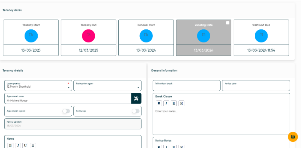Click the Break Clause notes text area

pos(221,120)
